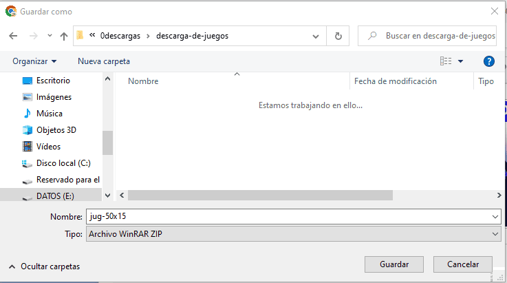Select Disco local (C:) drive
This screenshot has height=283, width=507.
coord(63,163)
